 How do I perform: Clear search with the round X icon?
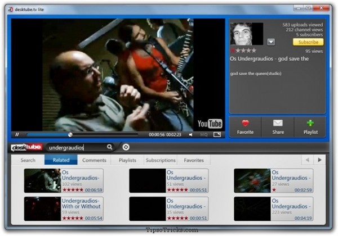126,147
